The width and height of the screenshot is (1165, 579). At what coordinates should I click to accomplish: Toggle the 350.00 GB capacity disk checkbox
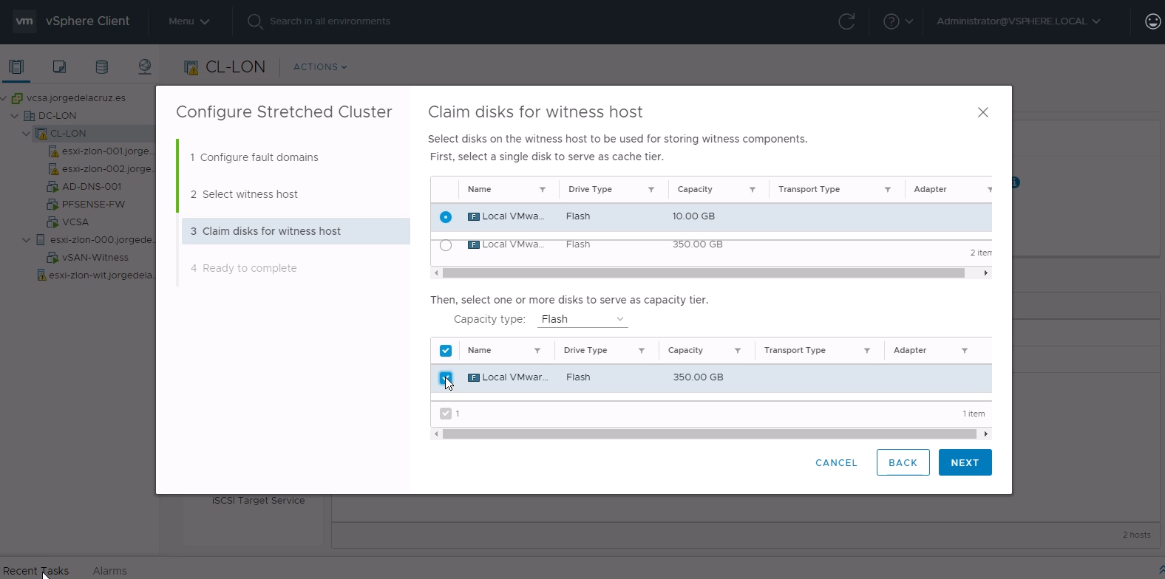pyautogui.click(x=446, y=378)
